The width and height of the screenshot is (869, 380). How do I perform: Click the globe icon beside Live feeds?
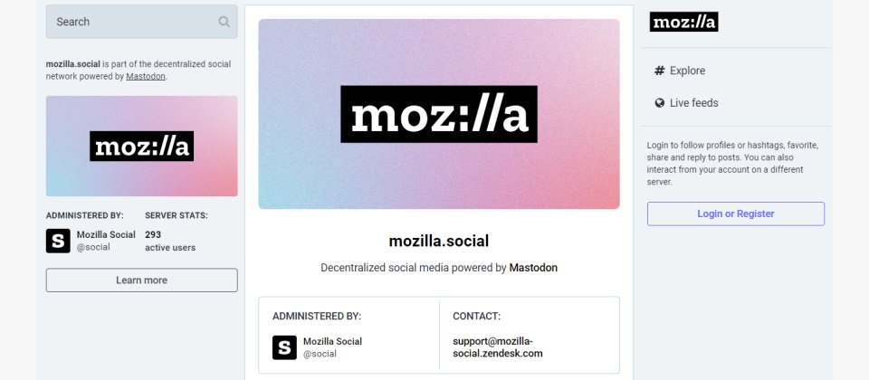click(660, 102)
